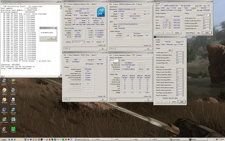Open the CINEBENCH R10 desktop shortcut

4,109
